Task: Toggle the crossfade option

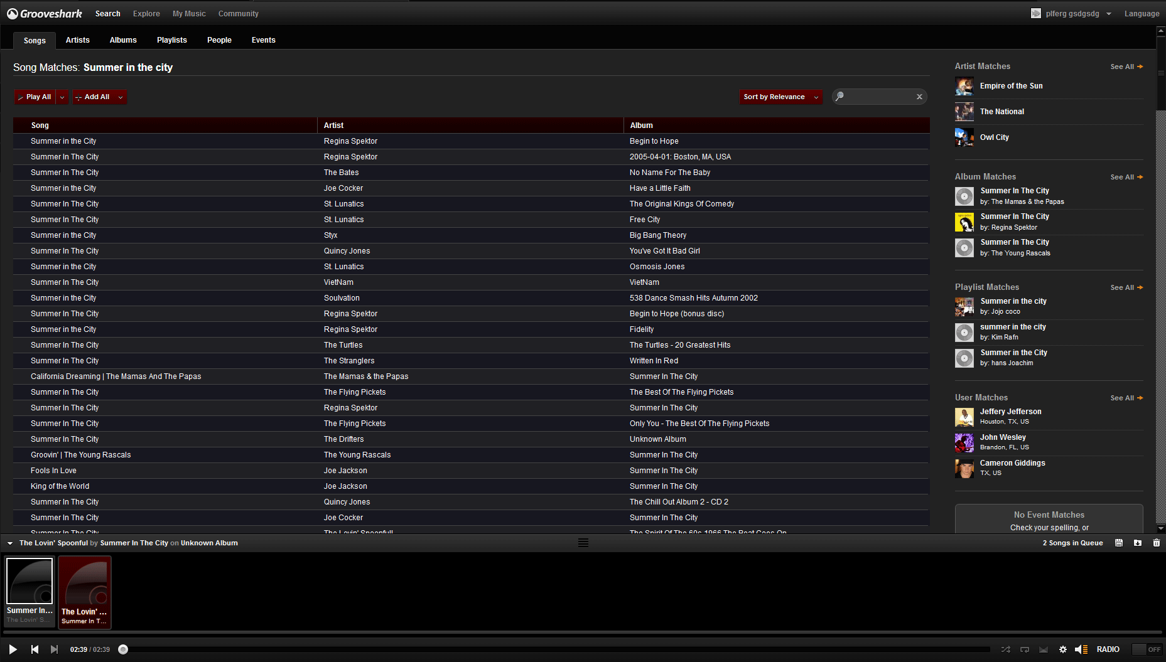Action: 1044,649
